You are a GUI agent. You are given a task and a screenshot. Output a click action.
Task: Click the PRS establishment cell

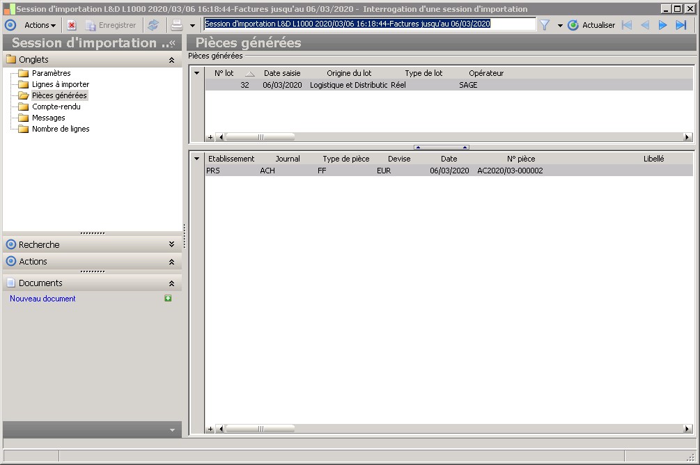[x=213, y=171]
